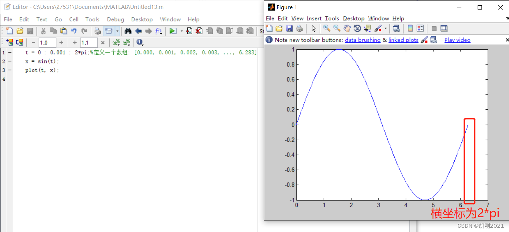
Task: Click plus increment button beside 1.0
Action: [x=61, y=43]
